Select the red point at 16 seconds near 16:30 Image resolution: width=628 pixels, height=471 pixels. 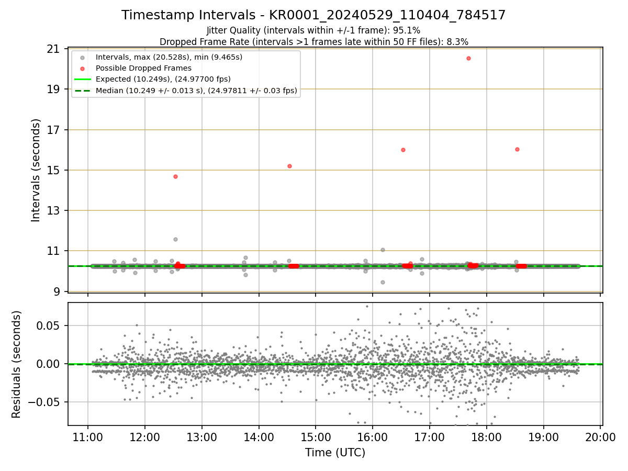pyautogui.click(x=403, y=150)
